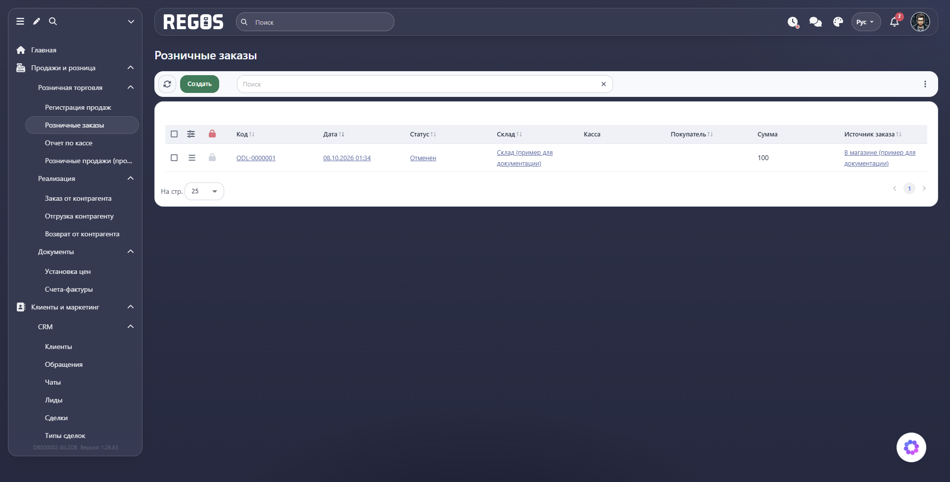Check the ODL-0000001 row checkbox

point(174,158)
